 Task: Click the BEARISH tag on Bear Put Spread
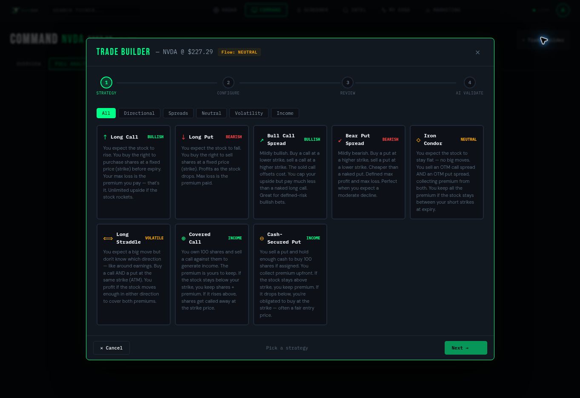(x=390, y=139)
